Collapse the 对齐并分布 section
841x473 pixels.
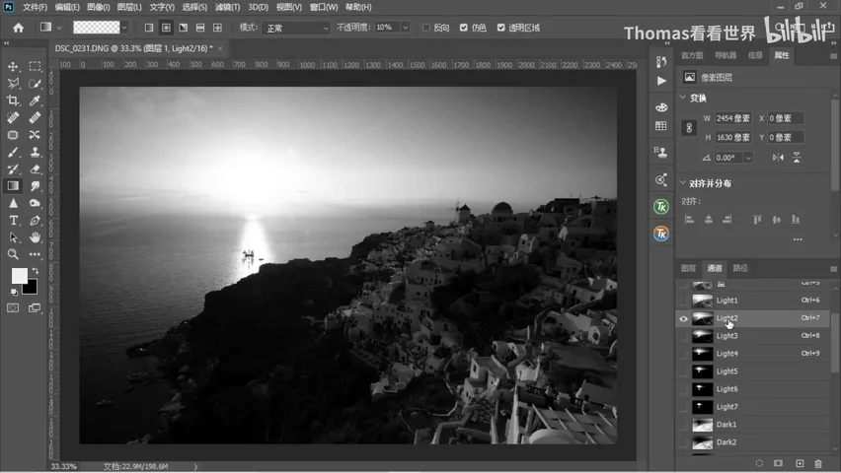[x=683, y=182]
